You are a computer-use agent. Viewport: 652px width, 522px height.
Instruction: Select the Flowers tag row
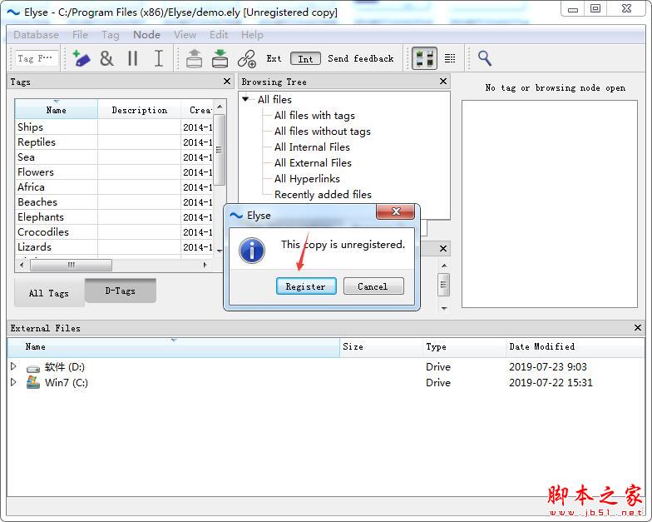point(114,172)
